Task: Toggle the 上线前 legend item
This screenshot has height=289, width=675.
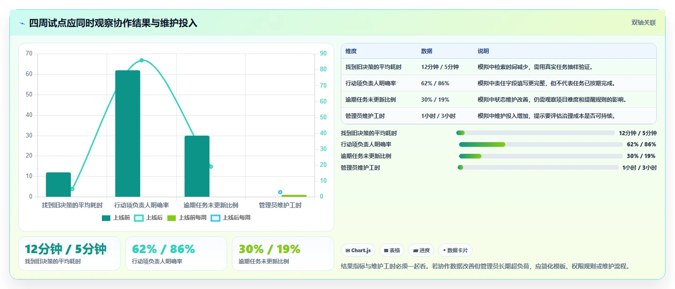Action: pos(116,218)
